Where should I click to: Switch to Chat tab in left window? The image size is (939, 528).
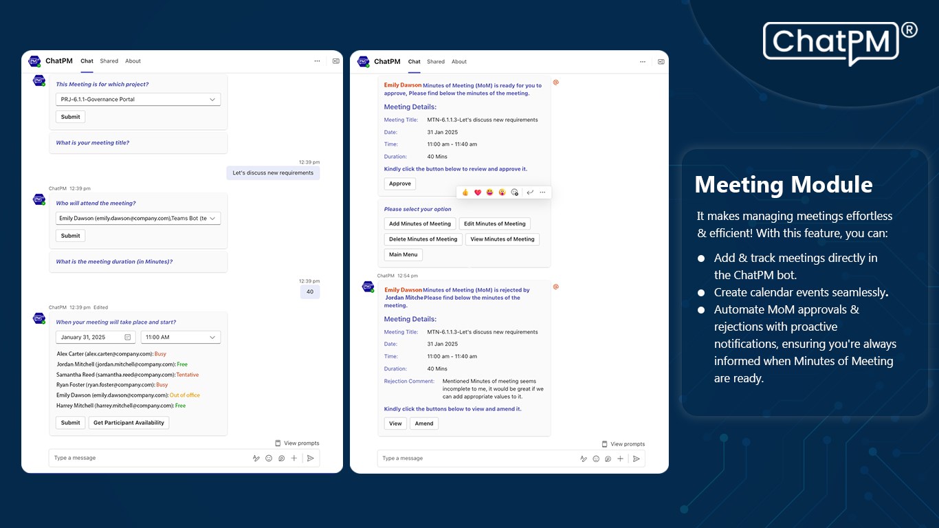(87, 61)
